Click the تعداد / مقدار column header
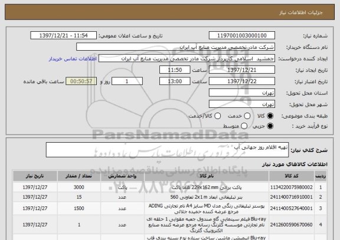Viewport: 340px width, 240px height. coord(79,176)
